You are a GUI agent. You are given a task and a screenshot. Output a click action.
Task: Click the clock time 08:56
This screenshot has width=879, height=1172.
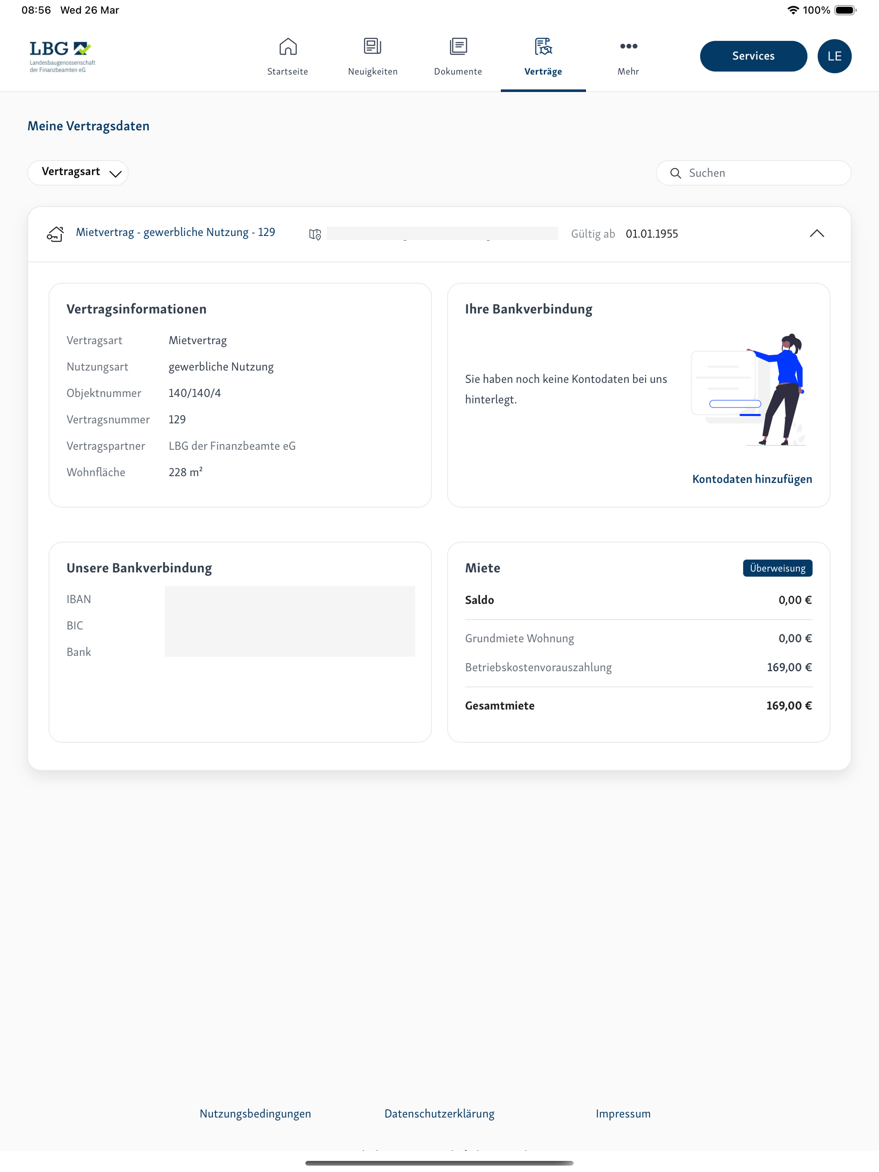point(36,10)
